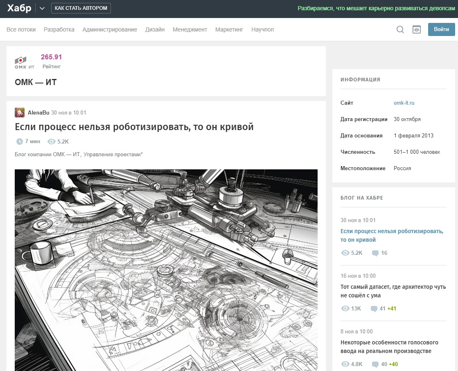This screenshot has height=371, width=458.
Task: Click the 265.91 rating value
Action: pos(52,57)
